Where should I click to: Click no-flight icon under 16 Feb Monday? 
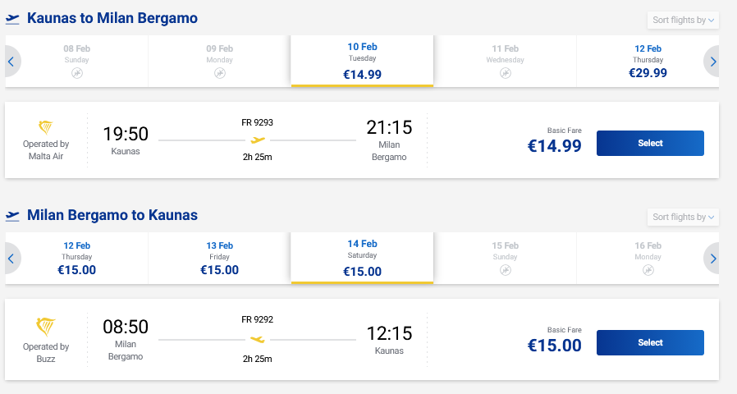coord(648,269)
